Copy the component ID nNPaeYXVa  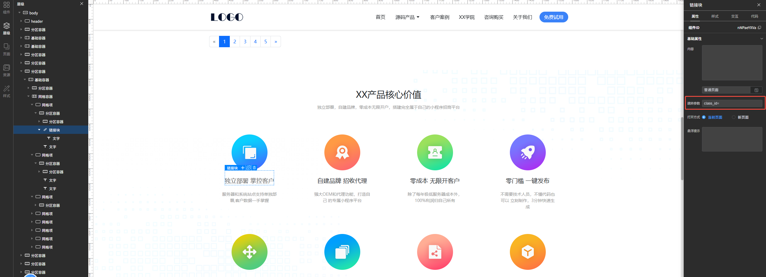coord(759,27)
